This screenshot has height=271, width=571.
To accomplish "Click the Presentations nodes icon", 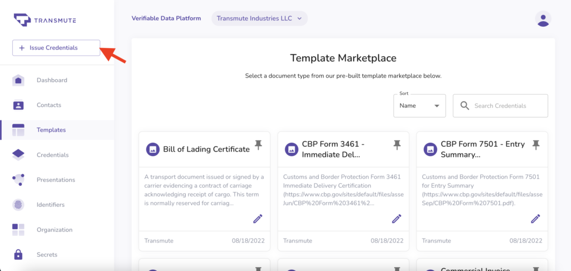I will pyautogui.click(x=18, y=180).
